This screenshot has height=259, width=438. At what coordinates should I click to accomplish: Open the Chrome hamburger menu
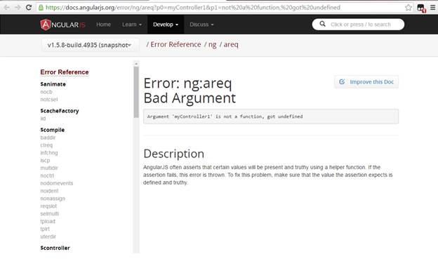[432, 8]
